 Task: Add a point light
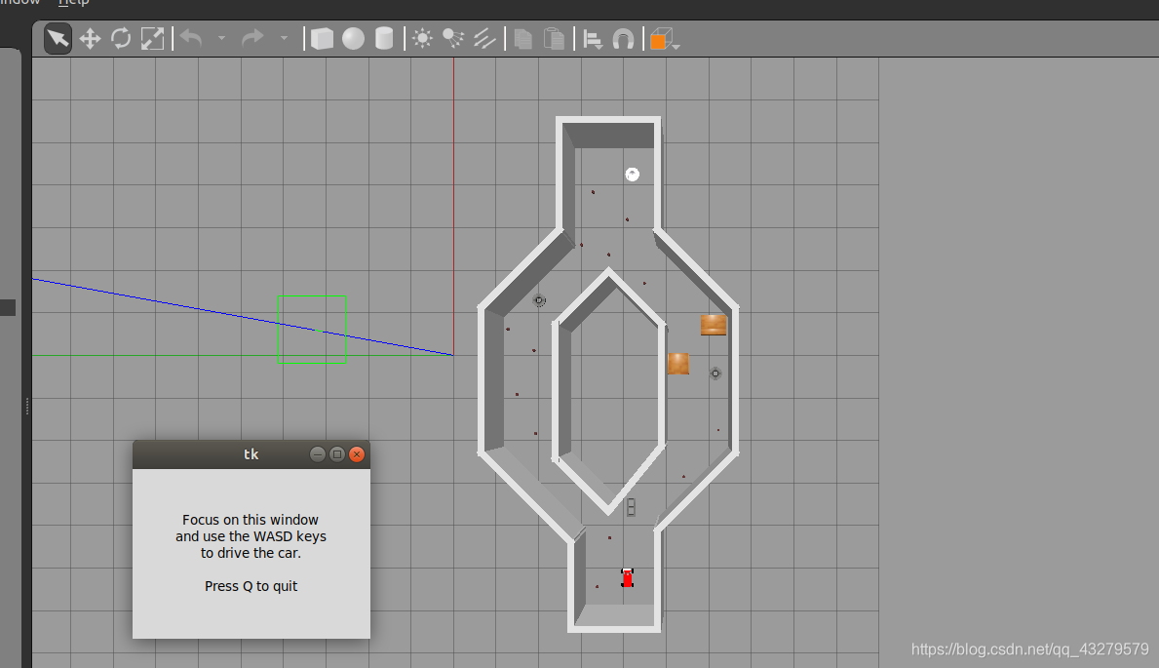coord(423,38)
